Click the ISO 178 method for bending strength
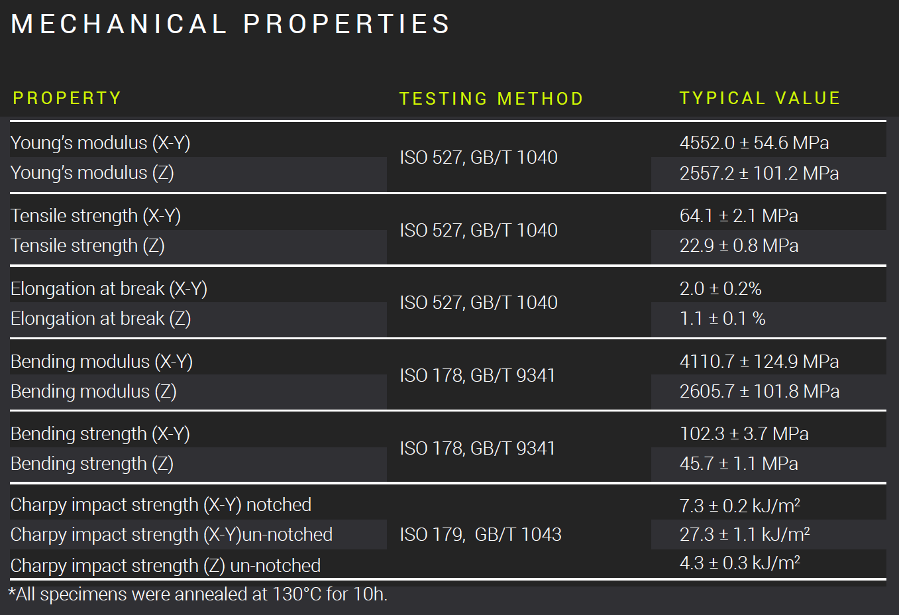 pos(477,449)
